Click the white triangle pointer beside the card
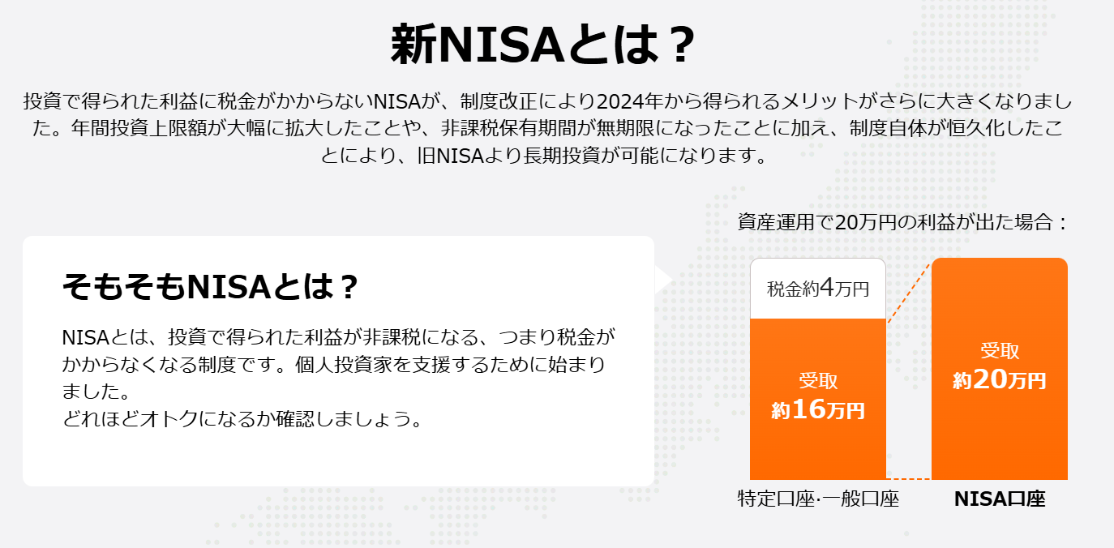This screenshot has width=1114, height=548. pos(662,279)
